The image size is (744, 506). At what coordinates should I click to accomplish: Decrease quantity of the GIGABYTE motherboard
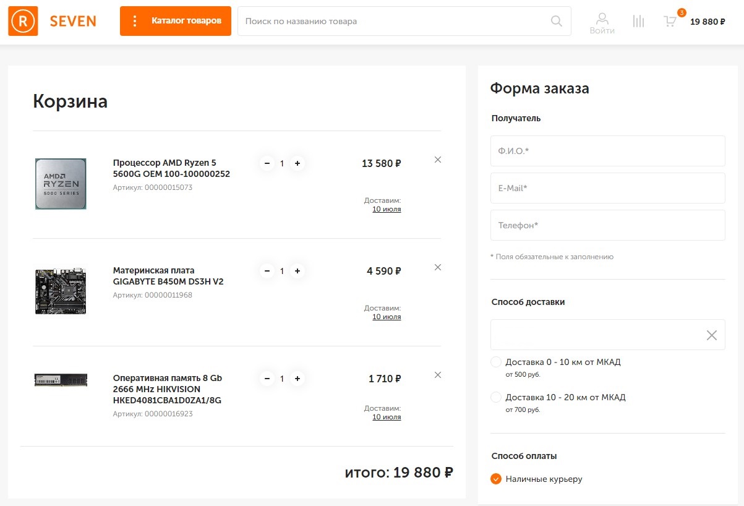click(x=267, y=271)
